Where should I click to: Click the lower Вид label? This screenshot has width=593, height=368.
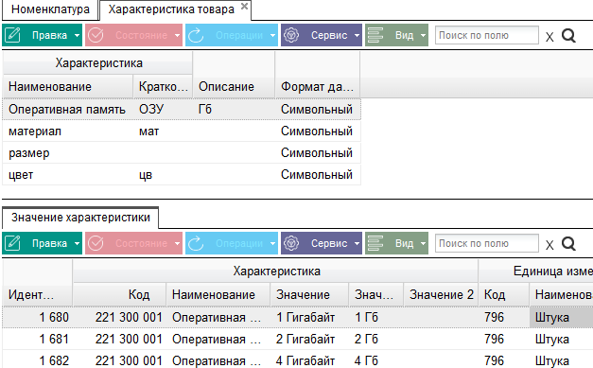point(404,243)
